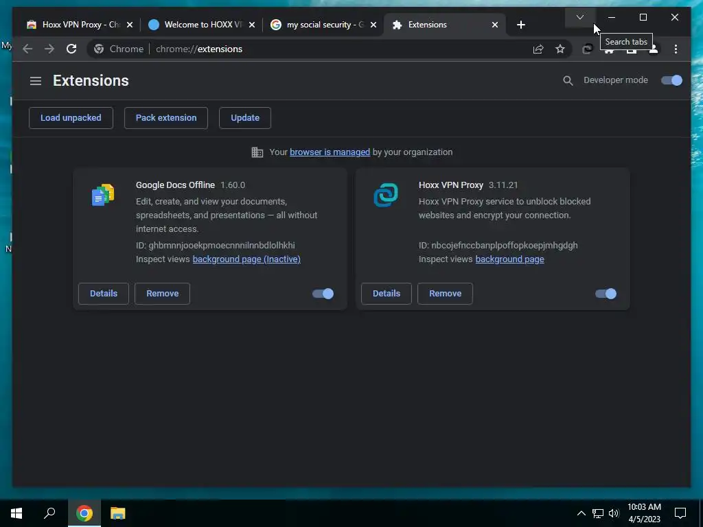Select the Extensions tab
Screen dimensions: 703x527
tap(444, 25)
